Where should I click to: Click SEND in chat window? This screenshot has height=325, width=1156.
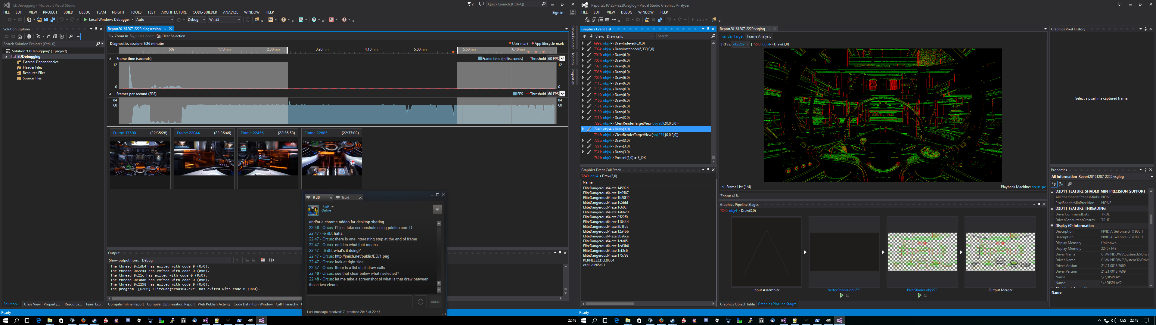tap(435, 302)
